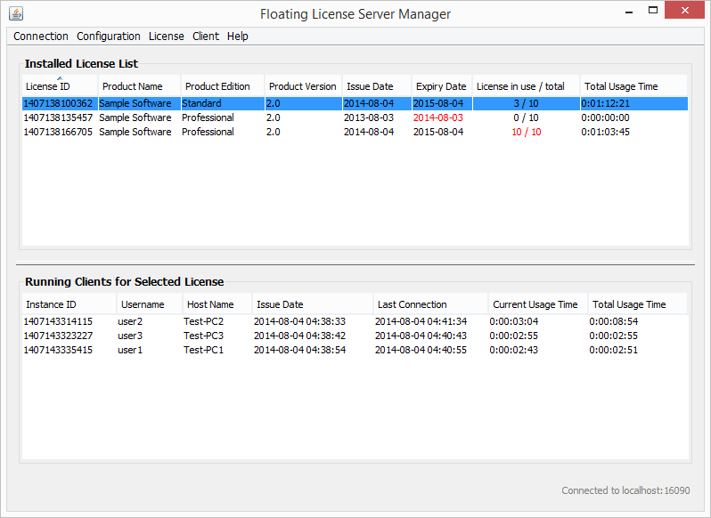Open the Connection menu
711x518 pixels.
pos(41,36)
